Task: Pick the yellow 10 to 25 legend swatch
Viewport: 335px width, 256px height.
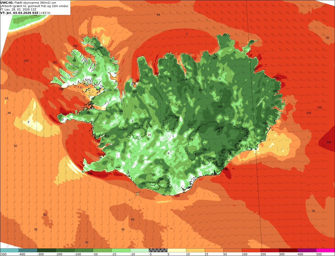Action: click(195, 251)
